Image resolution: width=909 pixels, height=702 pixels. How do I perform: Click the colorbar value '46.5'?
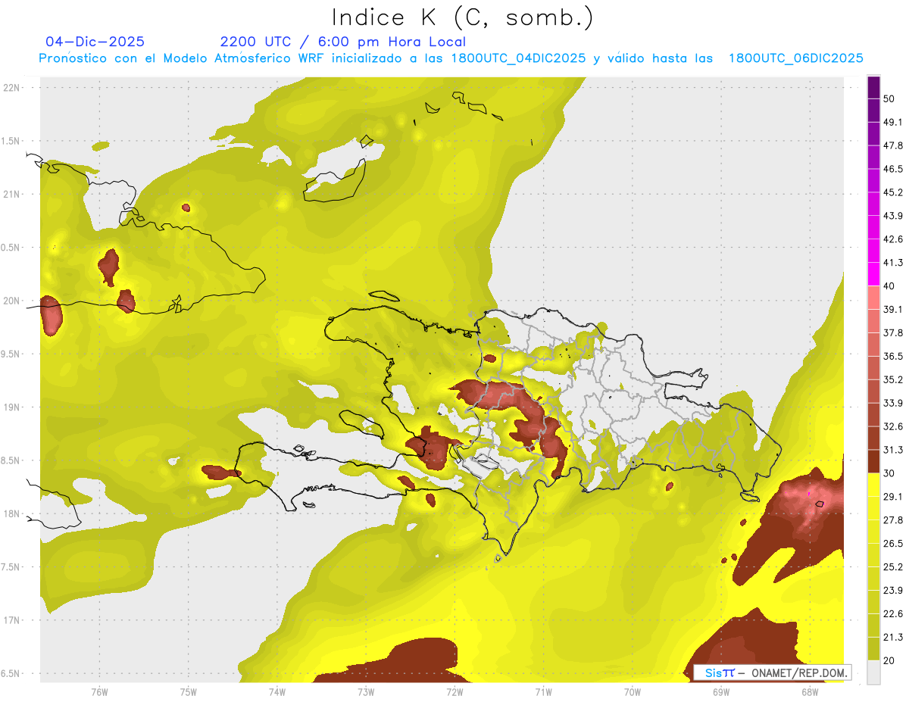point(892,169)
